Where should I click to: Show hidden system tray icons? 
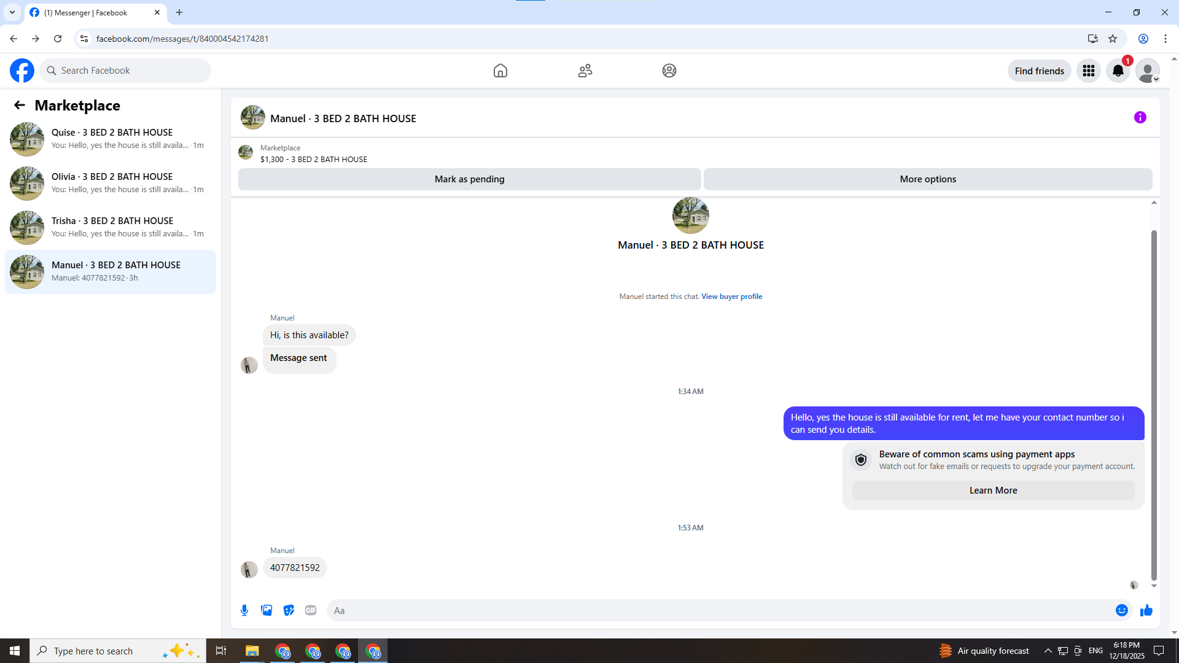point(1048,651)
